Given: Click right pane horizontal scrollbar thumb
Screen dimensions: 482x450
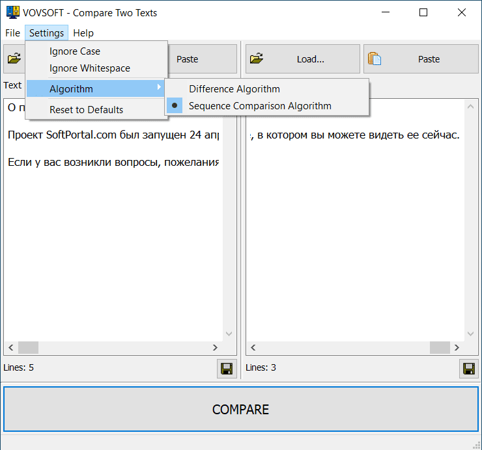Looking at the screenshot, I should (x=440, y=347).
